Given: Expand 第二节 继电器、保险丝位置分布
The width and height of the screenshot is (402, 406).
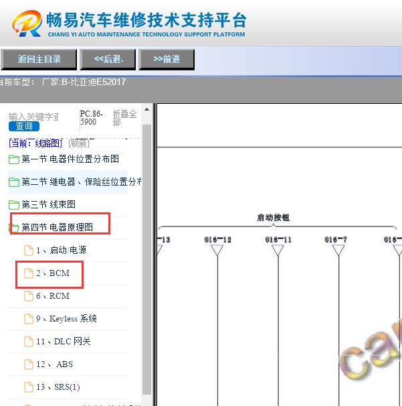Looking at the screenshot, I should [x=81, y=182].
